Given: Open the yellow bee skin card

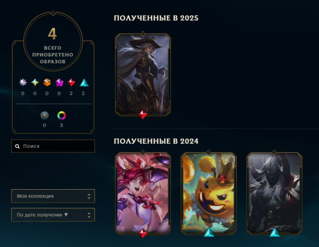Looking at the screenshot, I should click(209, 193).
